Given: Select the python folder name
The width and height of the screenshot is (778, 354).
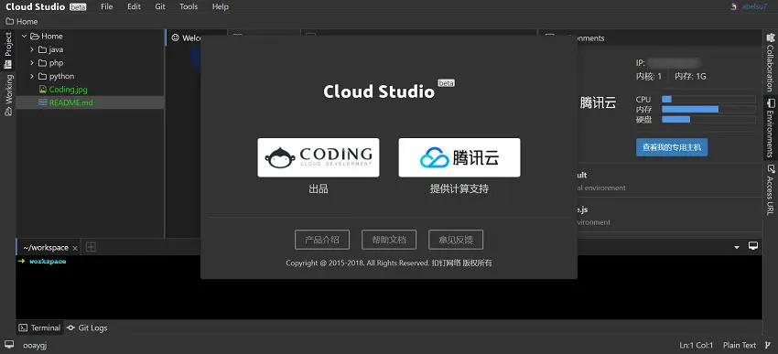Looking at the screenshot, I should [61, 76].
